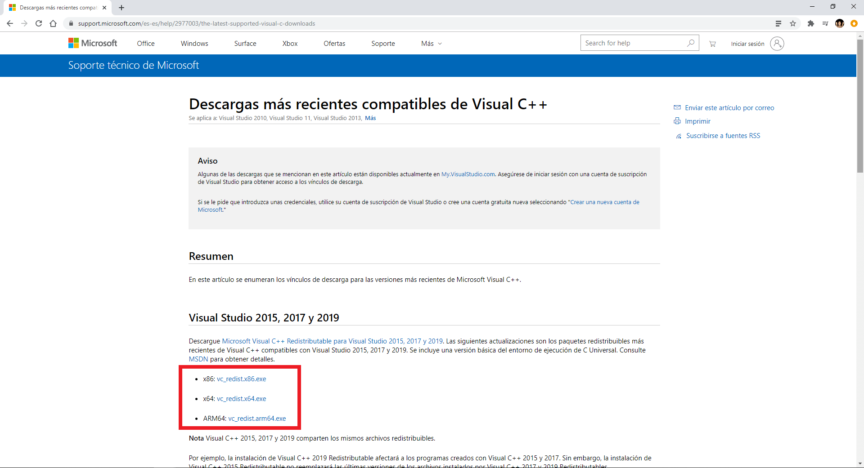Restore down the browser window
864x468 pixels.
tap(833, 7)
